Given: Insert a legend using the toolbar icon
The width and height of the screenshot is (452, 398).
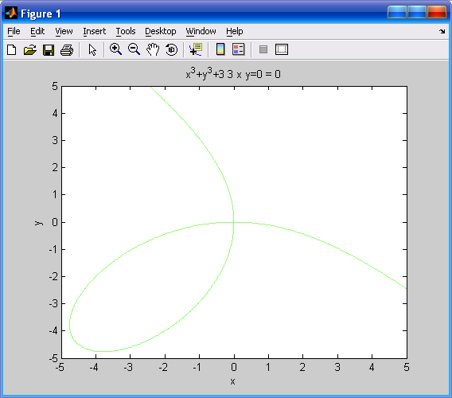Looking at the screenshot, I should (239, 49).
